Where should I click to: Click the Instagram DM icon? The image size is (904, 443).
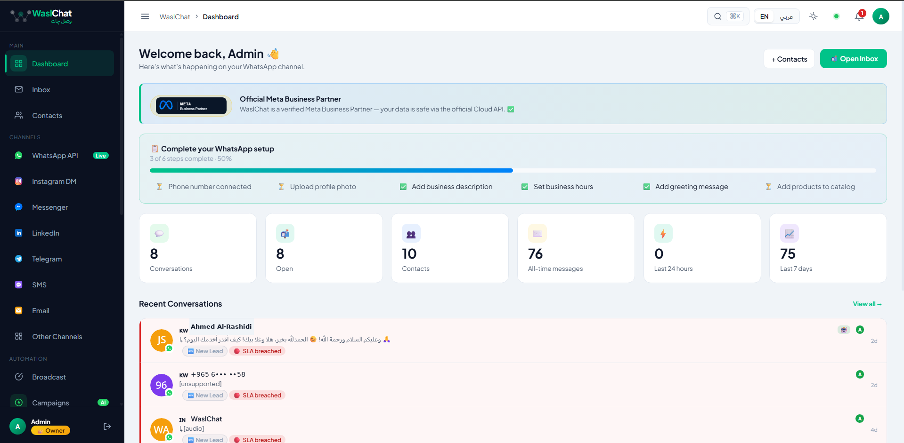click(x=19, y=181)
